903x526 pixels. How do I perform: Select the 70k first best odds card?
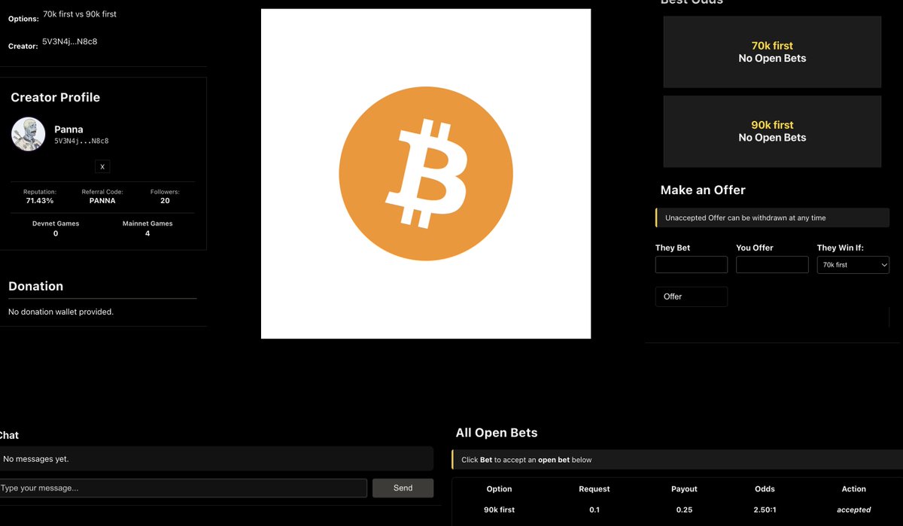click(772, 52)
